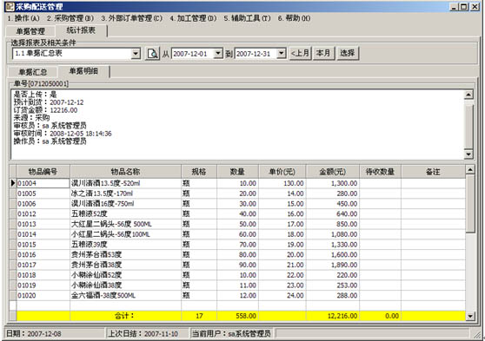Screen dimensions: 485x341
Task: Click down arrow of item grid scrollbar
Action: [470, 316]
